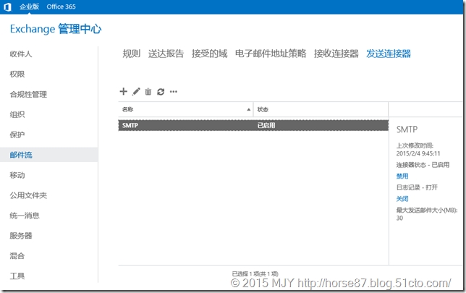Open 收件人 in left navigation
The height and width of the screenshot is (293, 466).
click(x=21, y=54)
